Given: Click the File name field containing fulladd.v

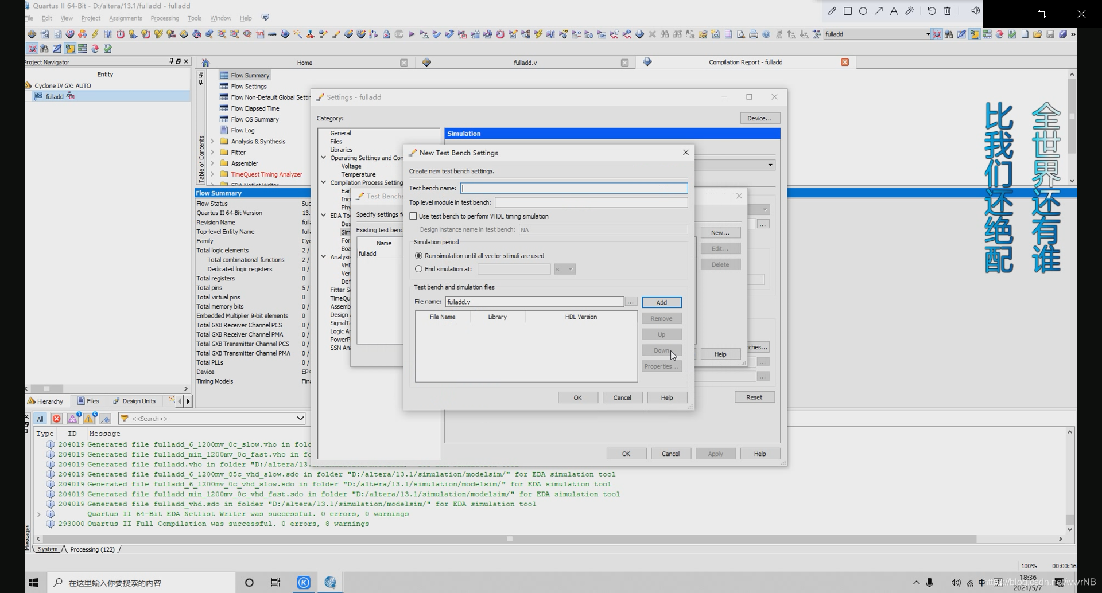Looking at the screenshot, I should click(534, 302).
